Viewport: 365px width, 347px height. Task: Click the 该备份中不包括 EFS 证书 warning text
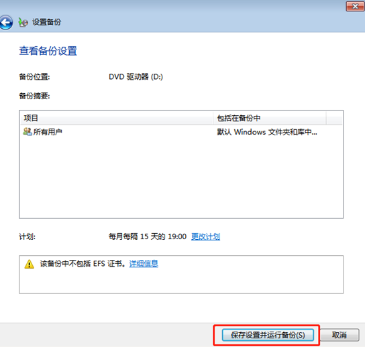click(x=83, y=263)
